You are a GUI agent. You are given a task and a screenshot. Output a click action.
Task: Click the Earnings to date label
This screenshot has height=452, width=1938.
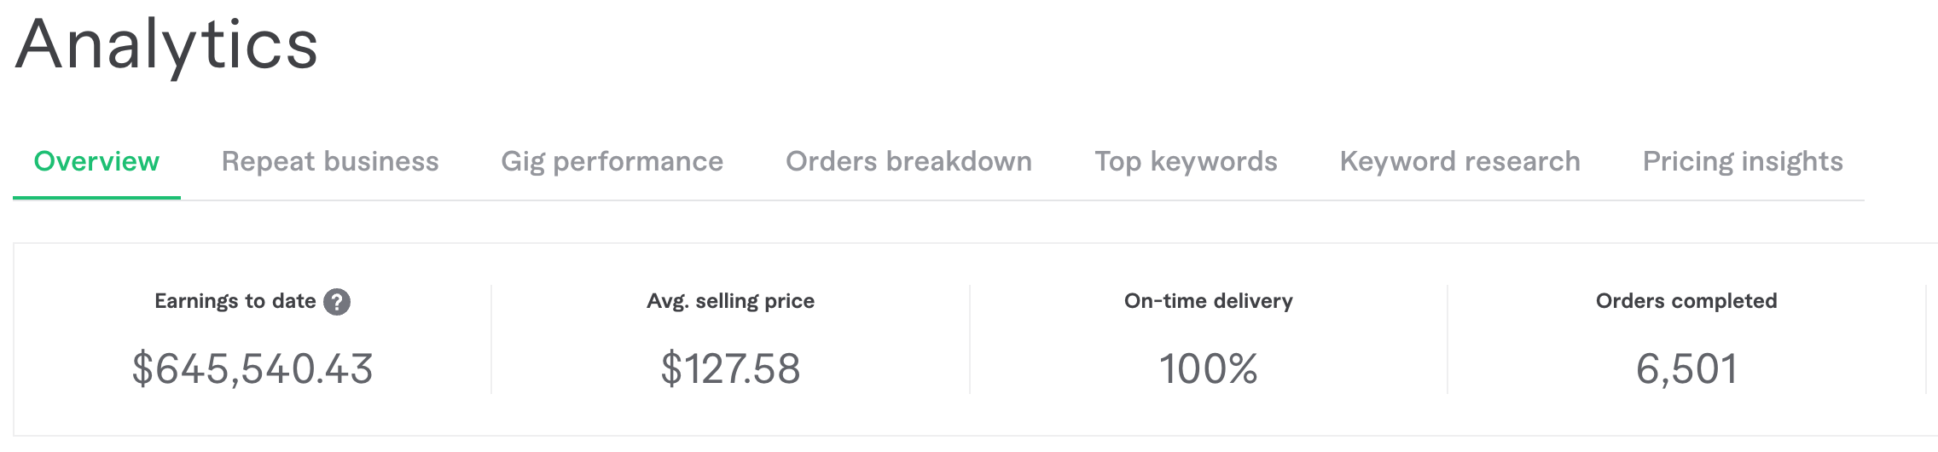pos(235,301)
